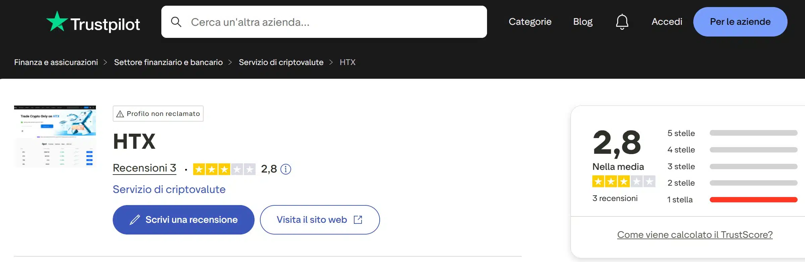Filter reviews by 4 stelle

pyautogui.click(x=681, y=150)
